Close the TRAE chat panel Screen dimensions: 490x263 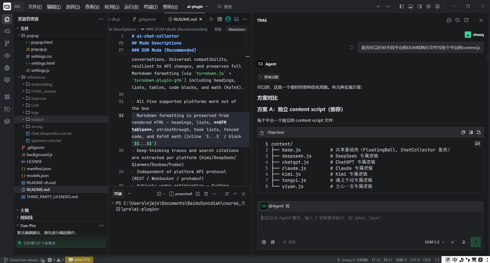481,20
